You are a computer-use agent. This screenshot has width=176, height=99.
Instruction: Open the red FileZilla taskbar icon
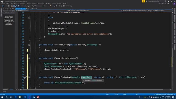point(38,97)
